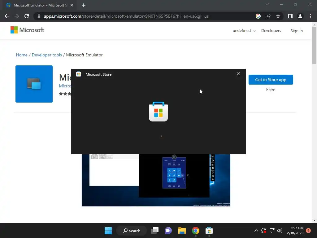The image size is (317, 238).
Task: Click the Microsoft Store title bar icon
Action: tap(78, 74)
